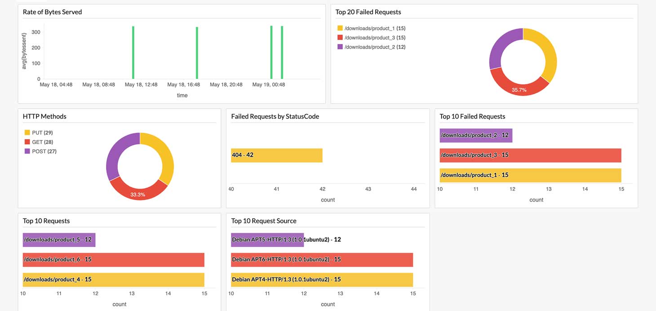This screenshot has height=311, width=656.
Task: Click the /downloads/product_6 bar in Top 10 Requests
Action: click(112, 259)
